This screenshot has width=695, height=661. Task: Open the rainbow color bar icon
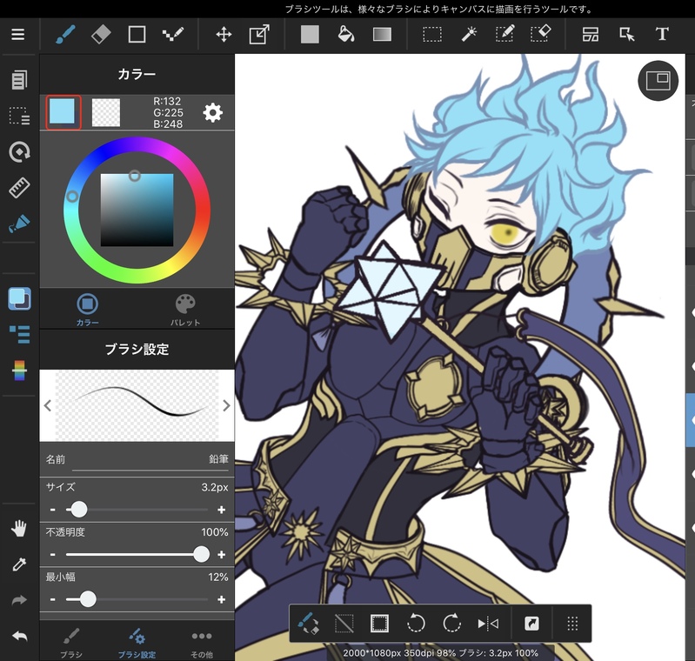[19, 371]
